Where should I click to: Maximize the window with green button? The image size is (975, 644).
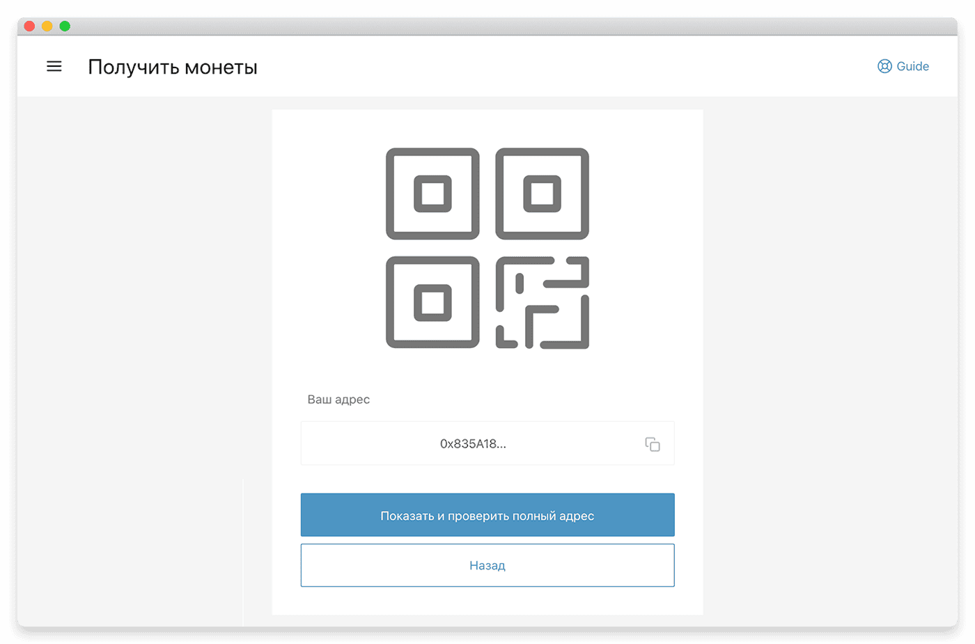[x=65, y=26]
